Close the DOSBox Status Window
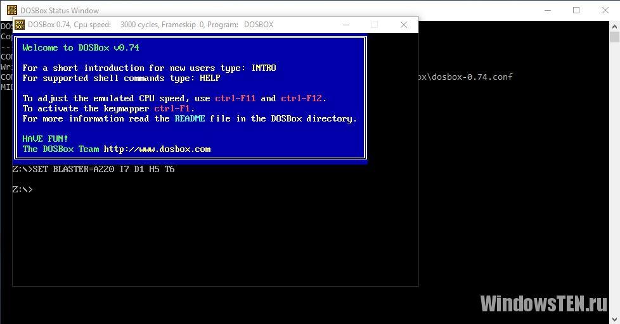 [605, 10]
